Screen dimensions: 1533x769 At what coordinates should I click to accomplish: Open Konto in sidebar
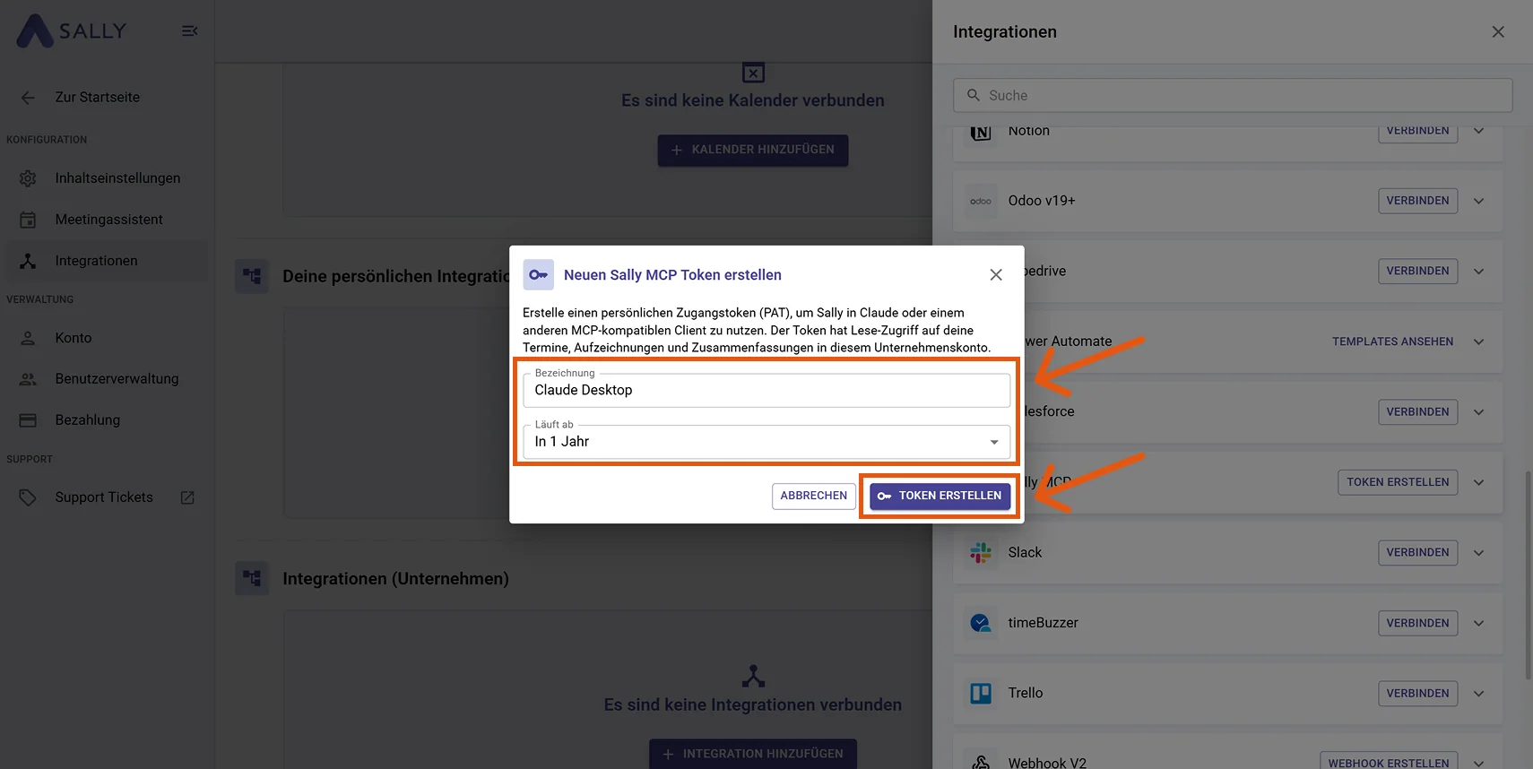point(108,338)
